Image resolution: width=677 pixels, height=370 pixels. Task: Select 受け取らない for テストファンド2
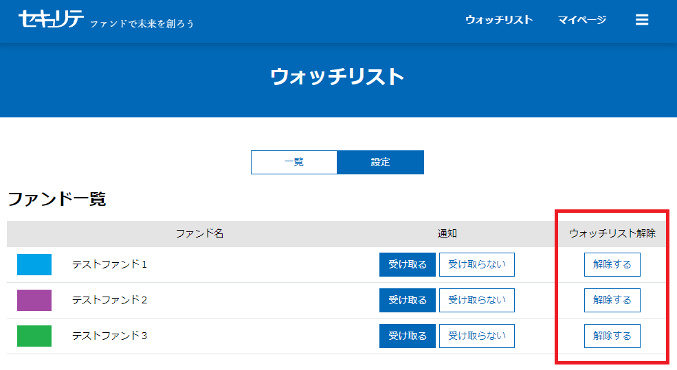click(x=476, y=300)
